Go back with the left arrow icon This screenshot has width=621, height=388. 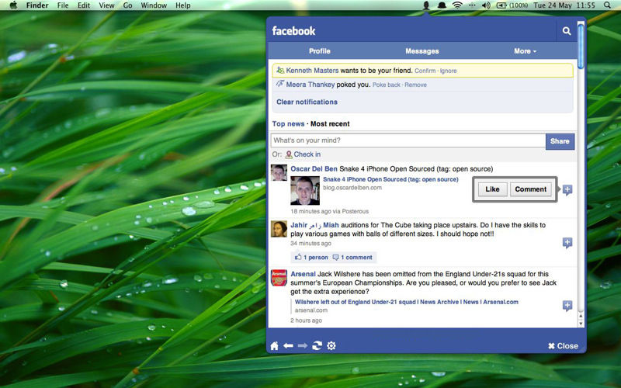click(x=288, y=345)
